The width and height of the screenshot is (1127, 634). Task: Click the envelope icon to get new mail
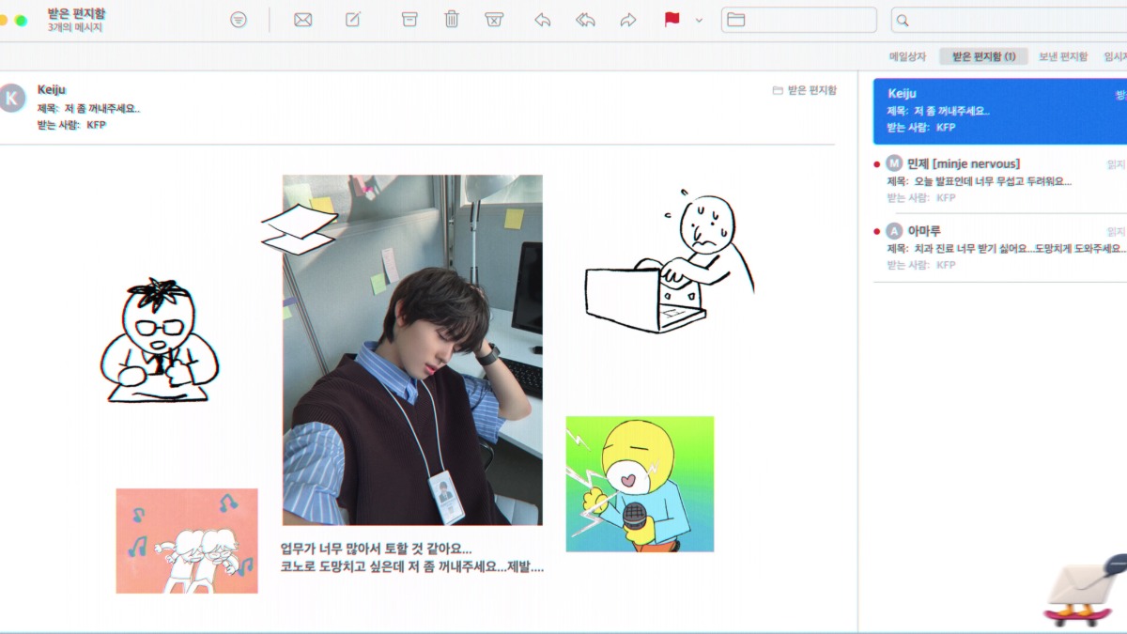[302, 20]
